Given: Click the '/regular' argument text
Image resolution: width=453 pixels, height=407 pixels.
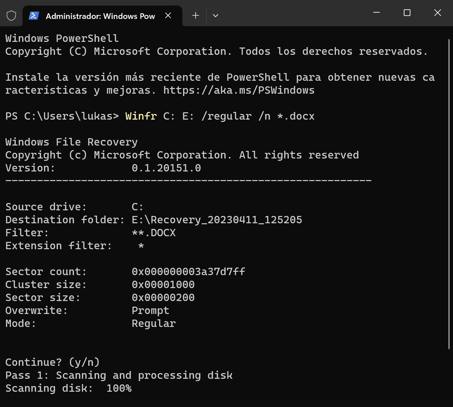Looking at the screenshot, I should 226,116.
